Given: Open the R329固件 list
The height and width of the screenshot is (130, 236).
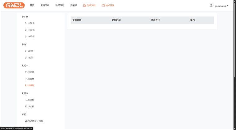Looking at the screenshot, I should [x=30, y=100].
